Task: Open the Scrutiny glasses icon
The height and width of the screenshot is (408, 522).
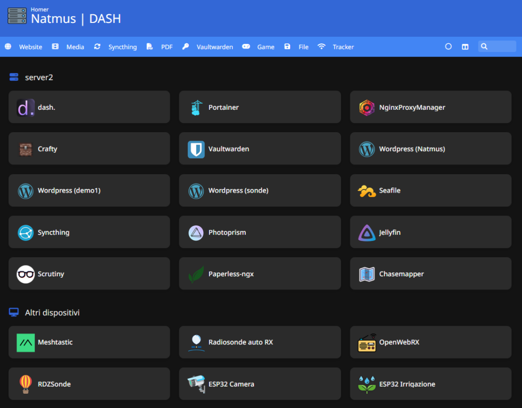Action: click(x=25, y=274)
